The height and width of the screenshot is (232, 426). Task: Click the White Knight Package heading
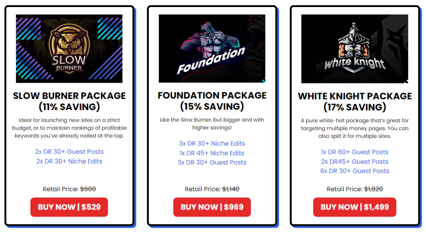point(354,102)
